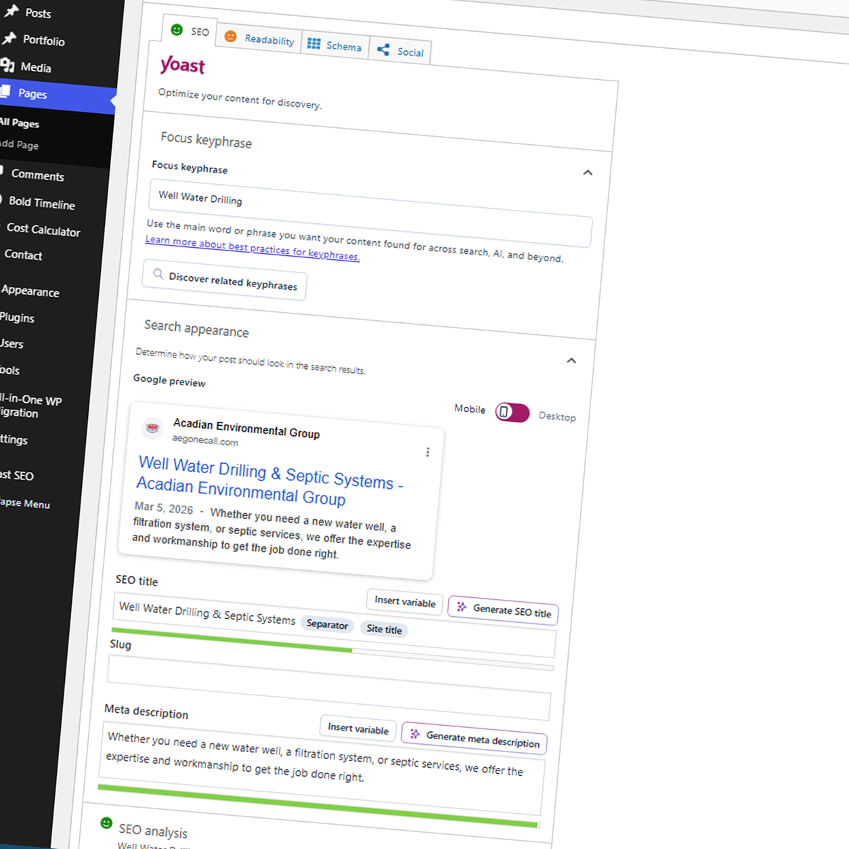Click the SEO title green progress bar
The image size is (849, 849).
[232, 640]
